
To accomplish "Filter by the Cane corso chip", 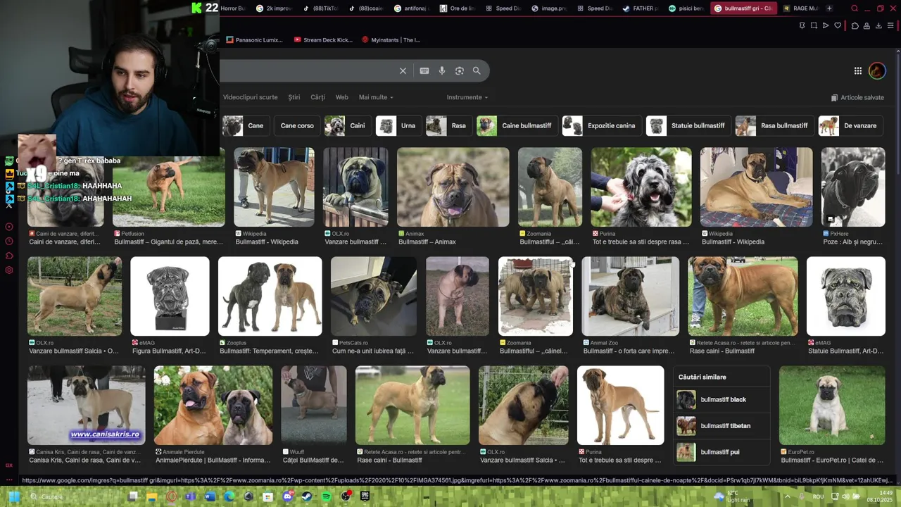I will (x=297, y=126).
